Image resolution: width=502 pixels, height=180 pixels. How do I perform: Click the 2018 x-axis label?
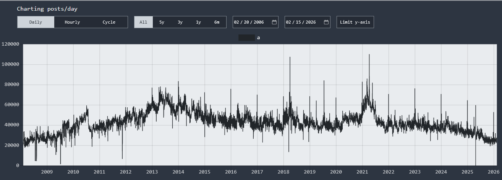[283, 172]
